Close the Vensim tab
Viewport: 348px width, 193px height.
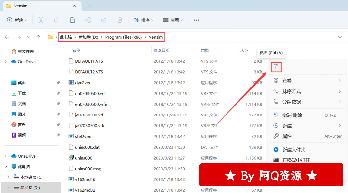(74, 6)
